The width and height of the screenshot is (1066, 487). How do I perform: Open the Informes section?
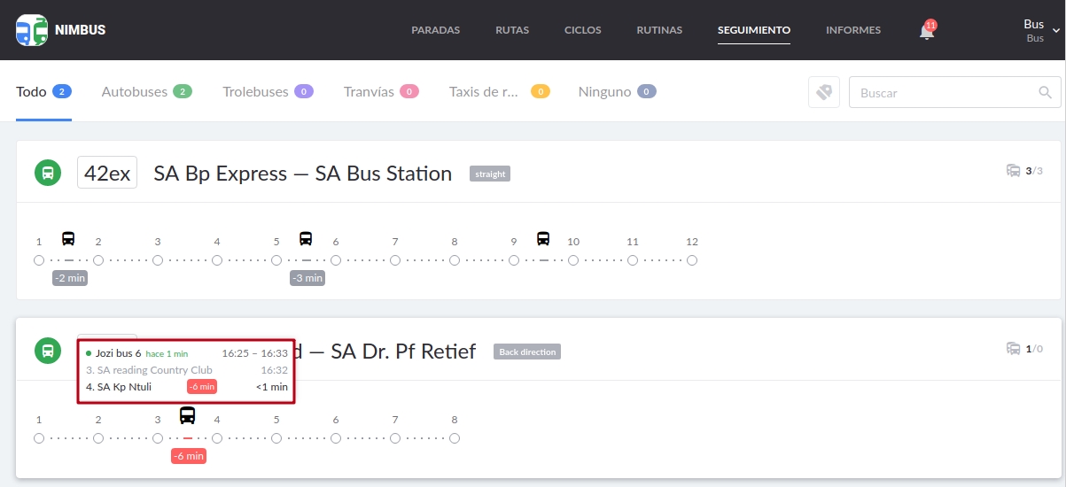[852, 30]
